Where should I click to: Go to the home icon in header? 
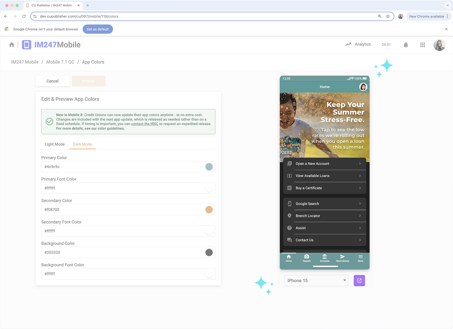(x=12, y=45)
